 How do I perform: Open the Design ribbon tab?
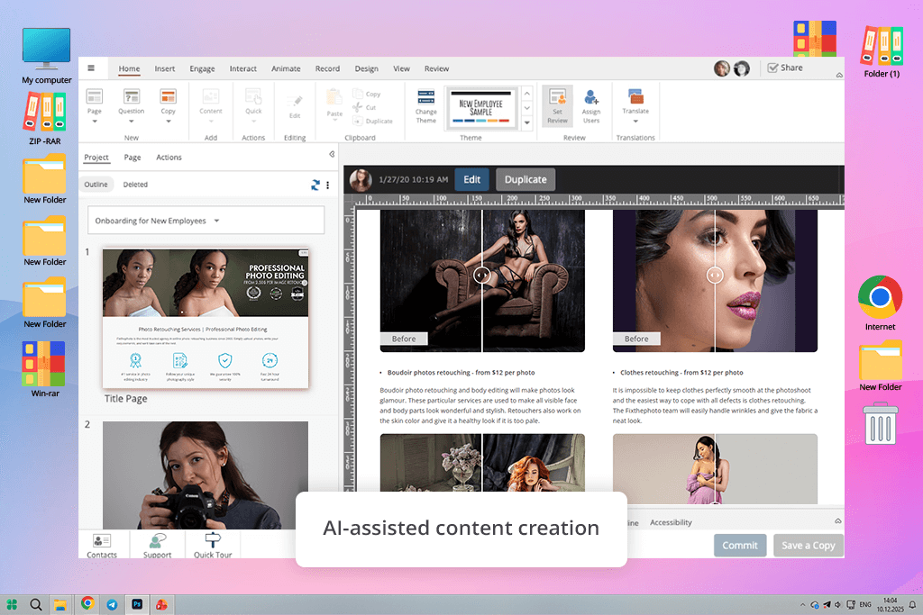pyautogui.click(x=366, y=68)
